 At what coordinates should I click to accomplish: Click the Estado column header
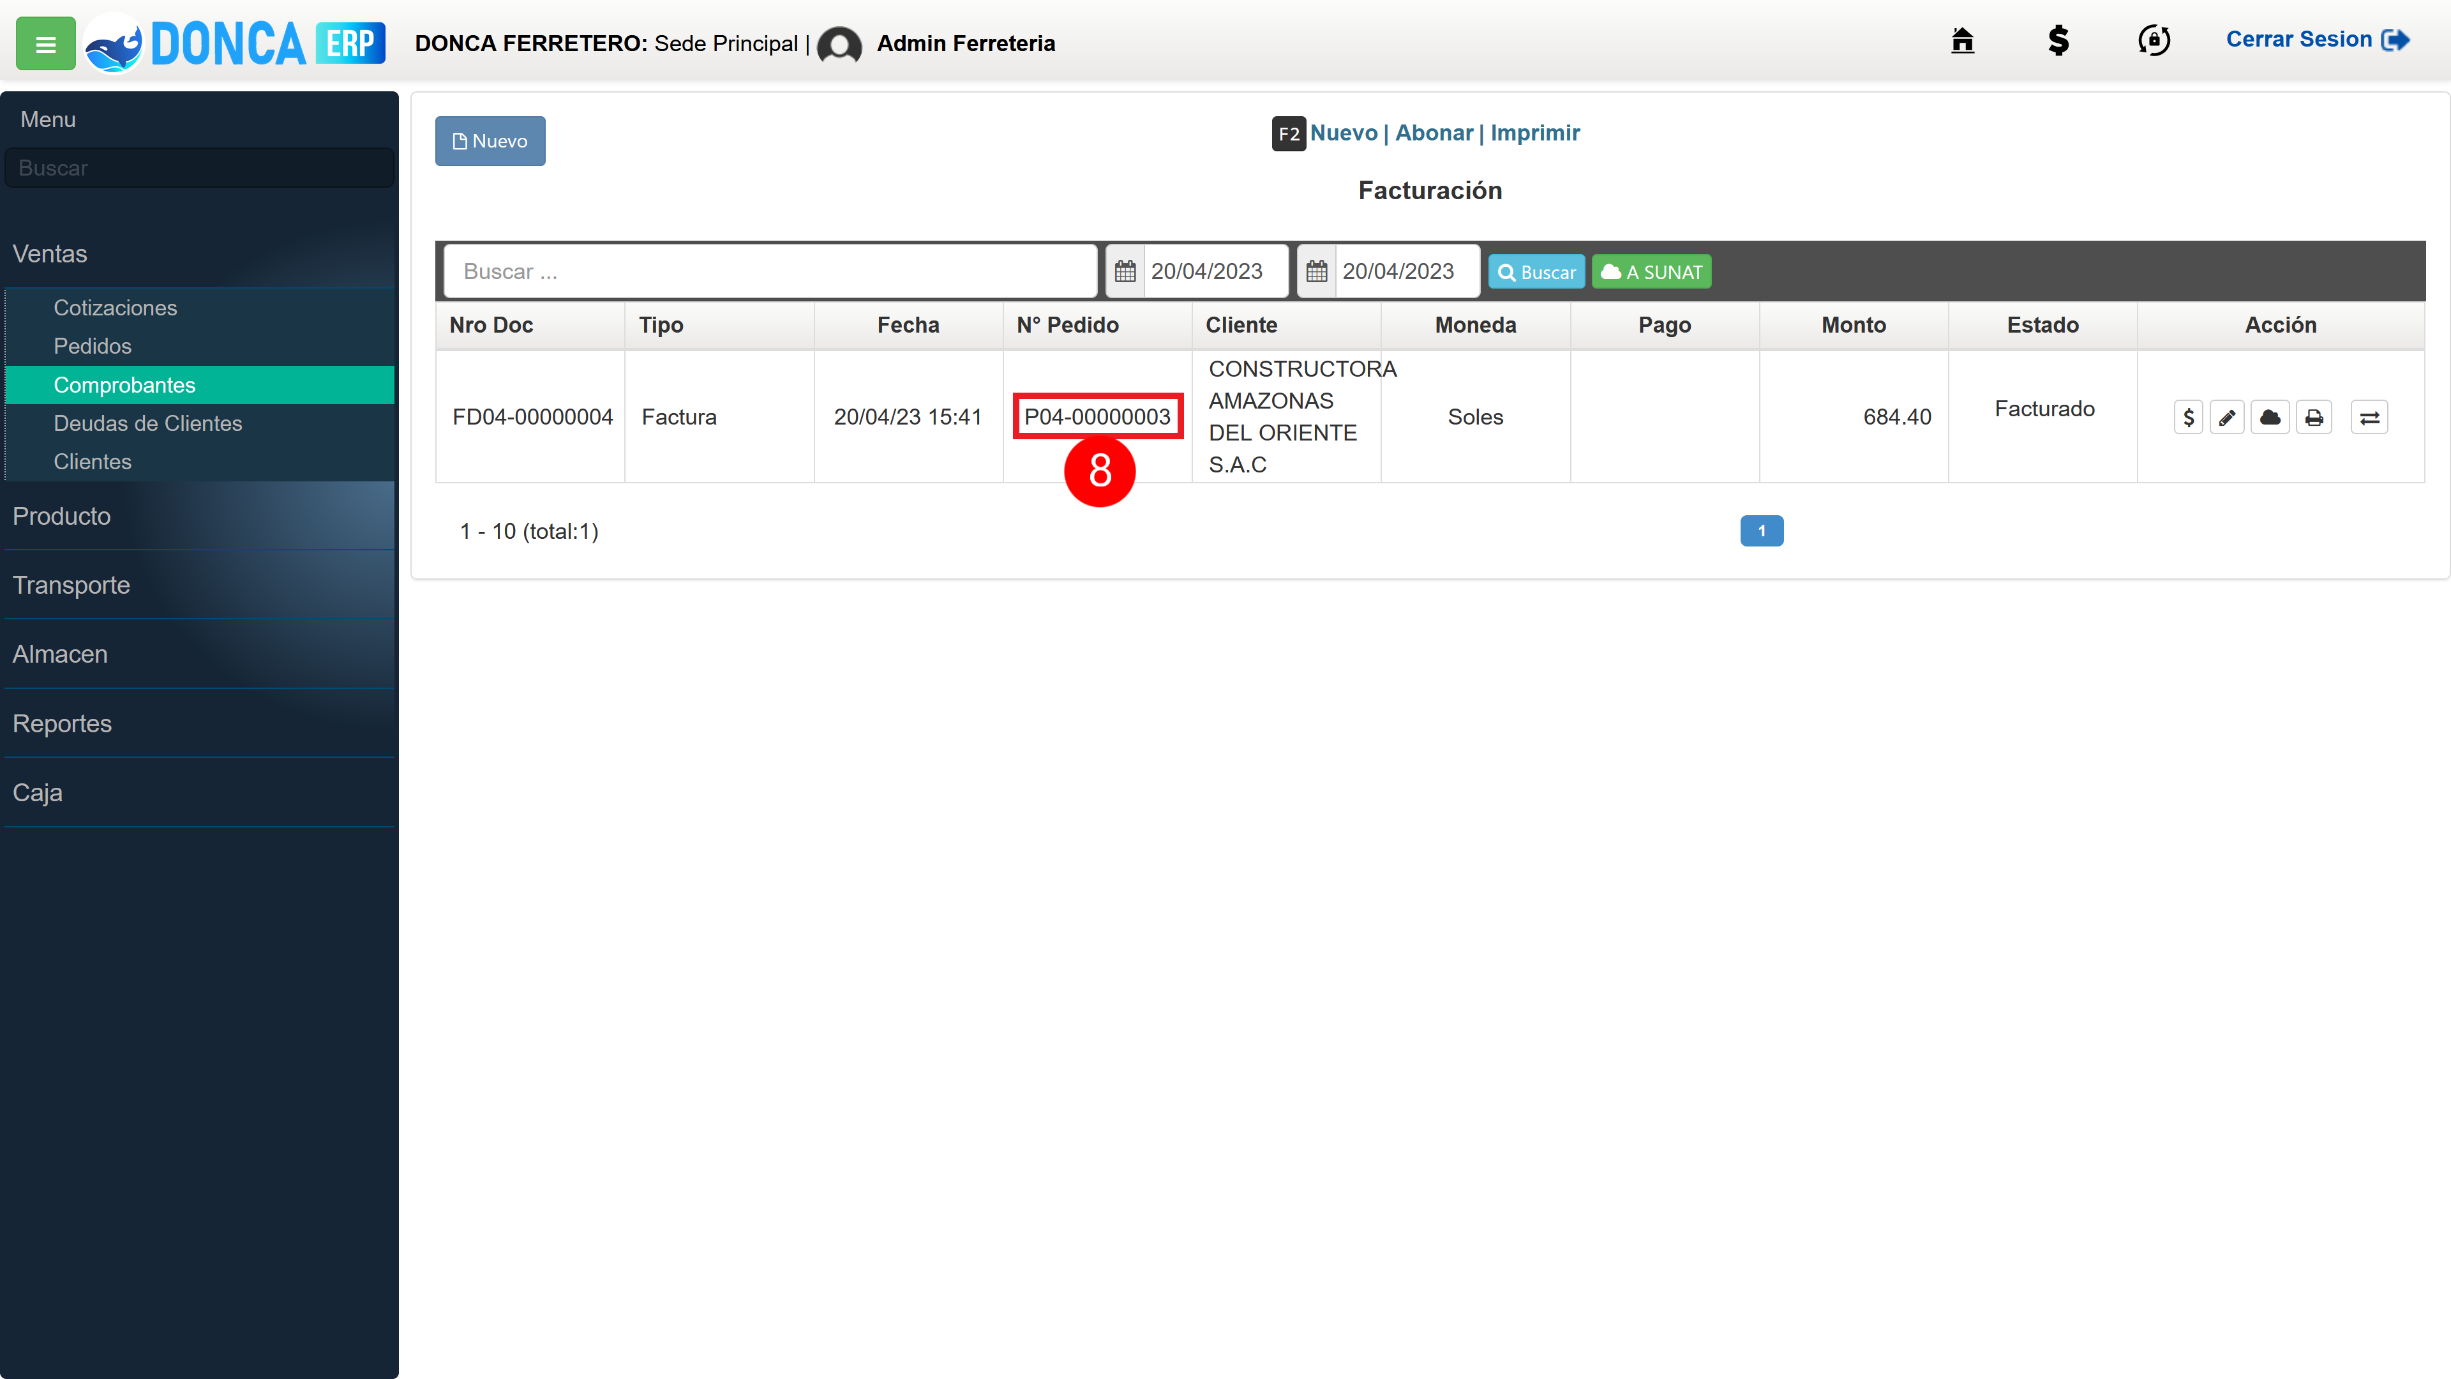click(2042, 326)
